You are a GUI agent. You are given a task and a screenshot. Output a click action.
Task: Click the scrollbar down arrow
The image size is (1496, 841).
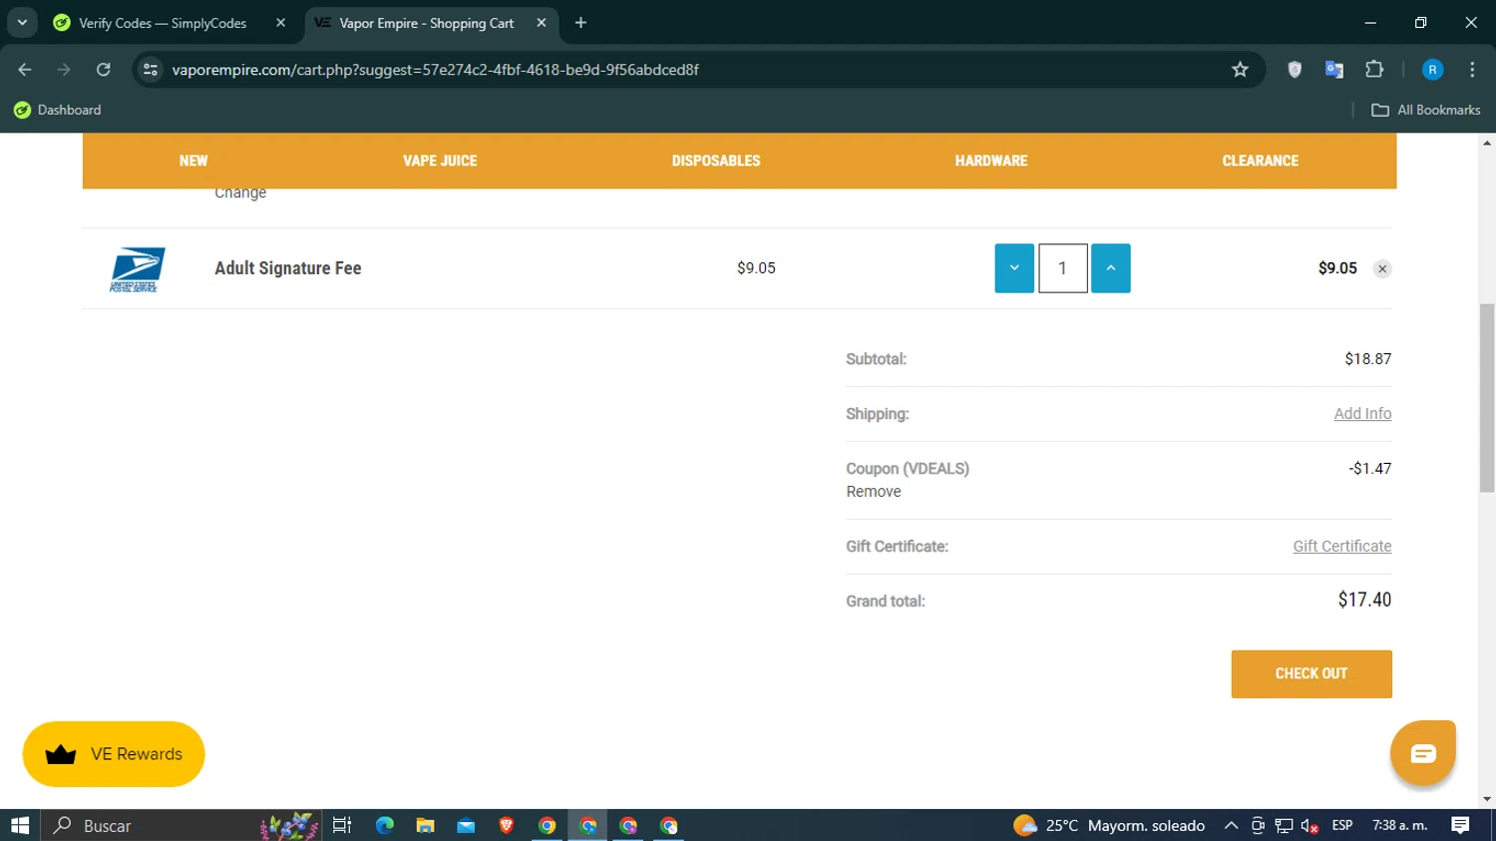[1487, 799]
